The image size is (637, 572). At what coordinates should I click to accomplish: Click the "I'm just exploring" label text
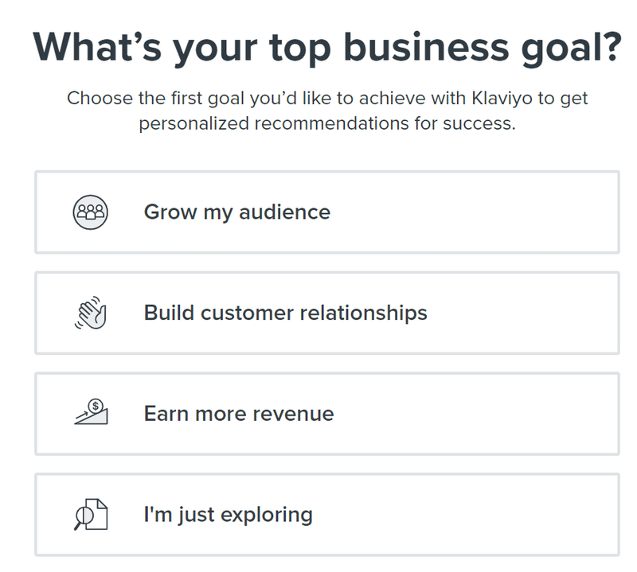click(229, 515)
